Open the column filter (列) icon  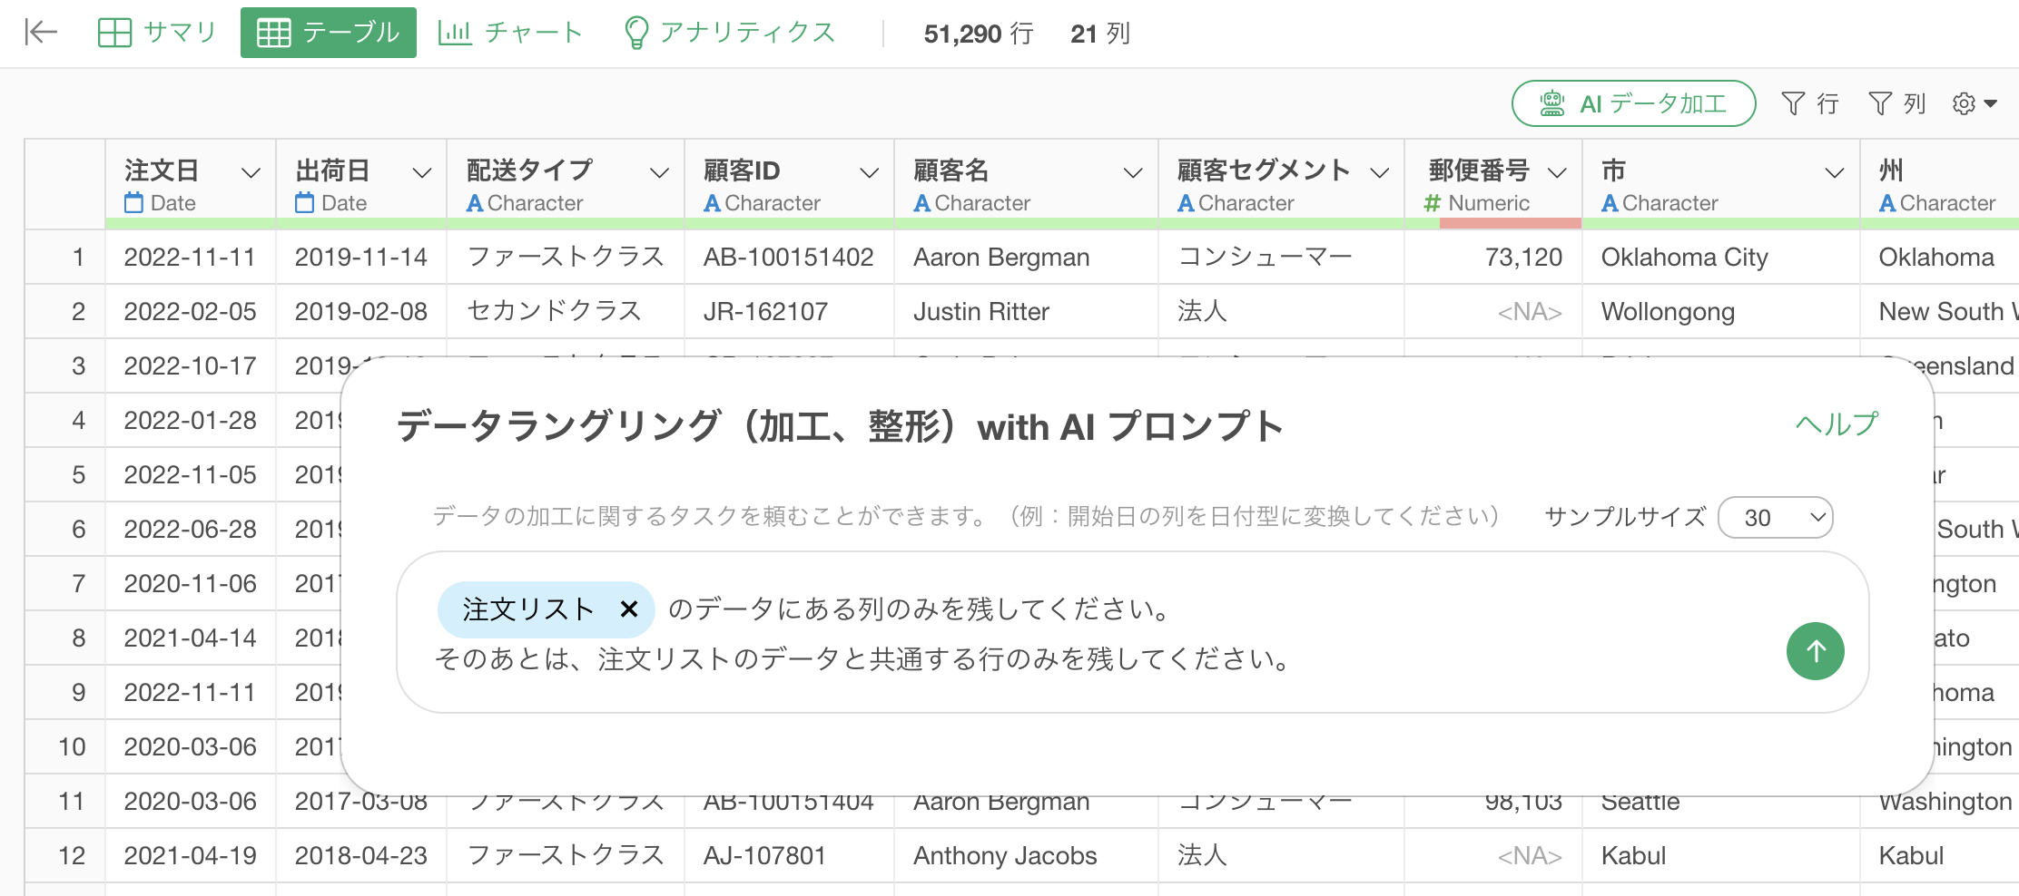[1896, 104]
